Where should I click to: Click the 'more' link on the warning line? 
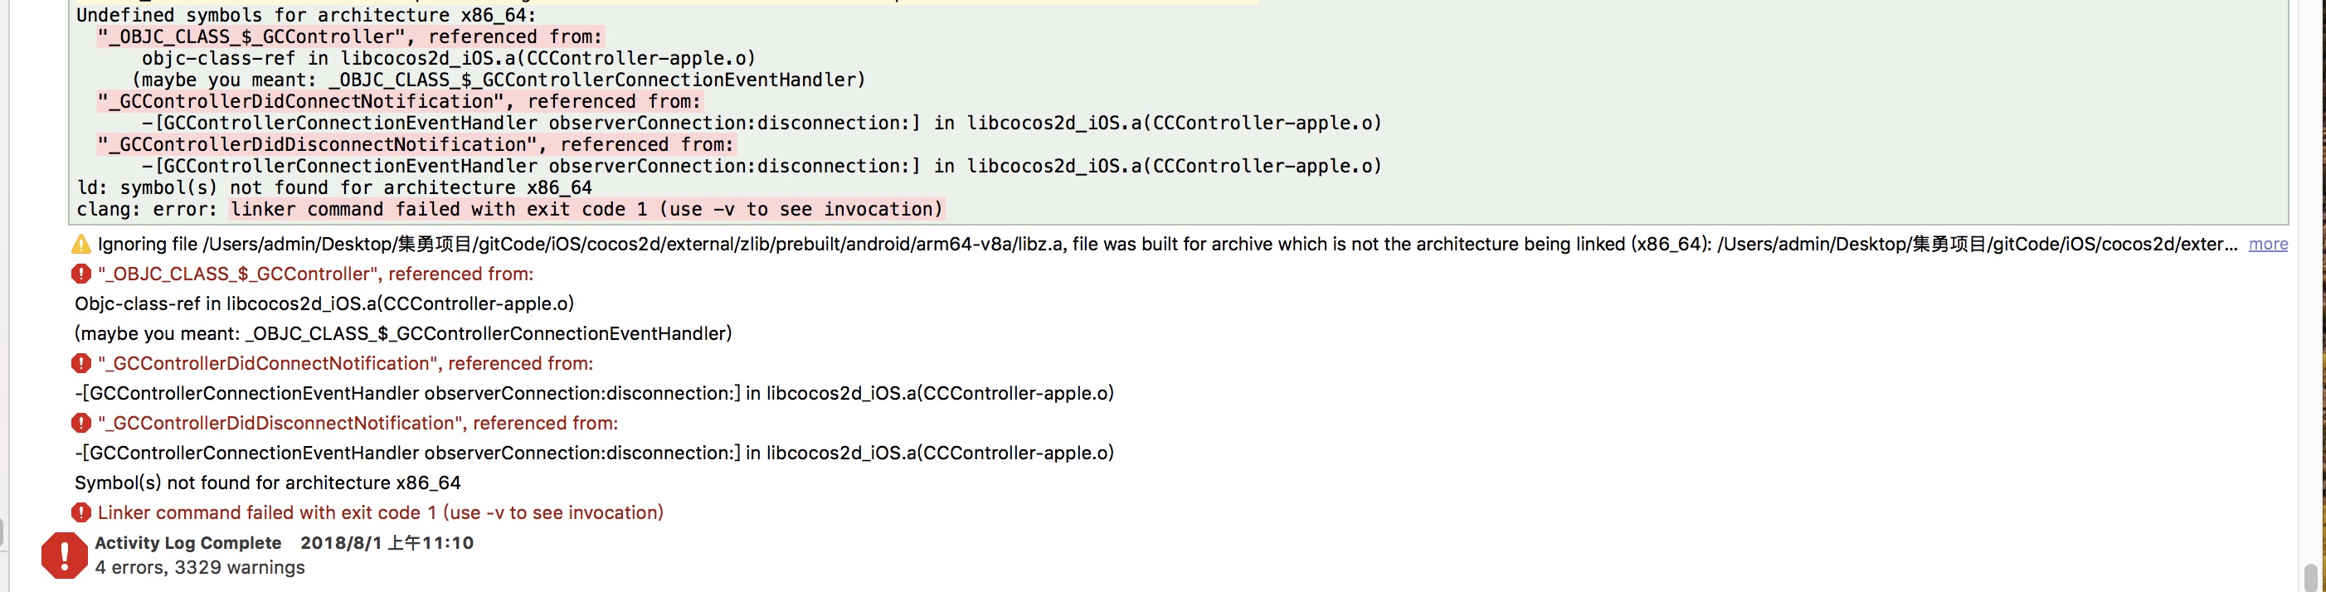click(x=2267, y=244)
